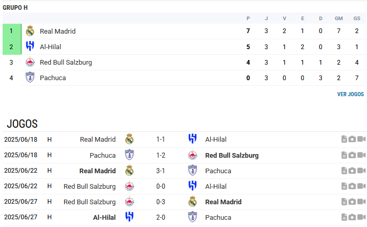Open the 0-3 match score result
This screenshot has width=367, height=227.
160,202
